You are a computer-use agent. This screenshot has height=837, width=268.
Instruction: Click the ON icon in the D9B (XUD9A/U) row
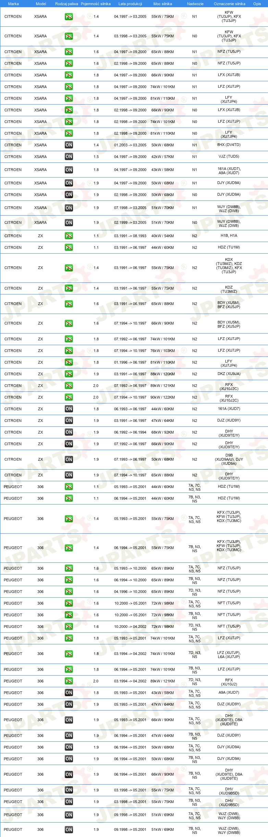[69, 459]
